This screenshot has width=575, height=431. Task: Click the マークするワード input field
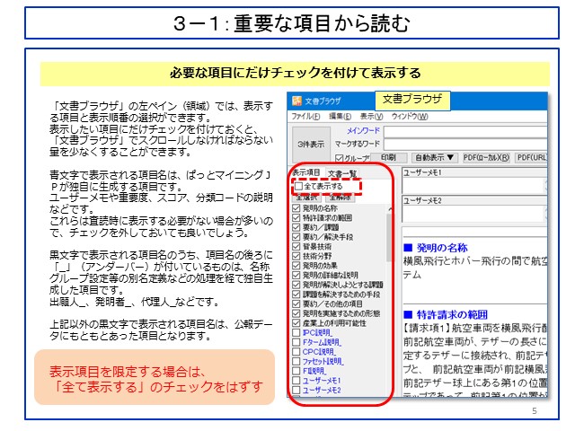[x=465, y=144]
